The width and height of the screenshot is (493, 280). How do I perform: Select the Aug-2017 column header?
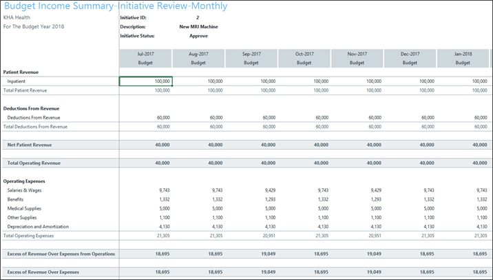(x=198, y=54)
